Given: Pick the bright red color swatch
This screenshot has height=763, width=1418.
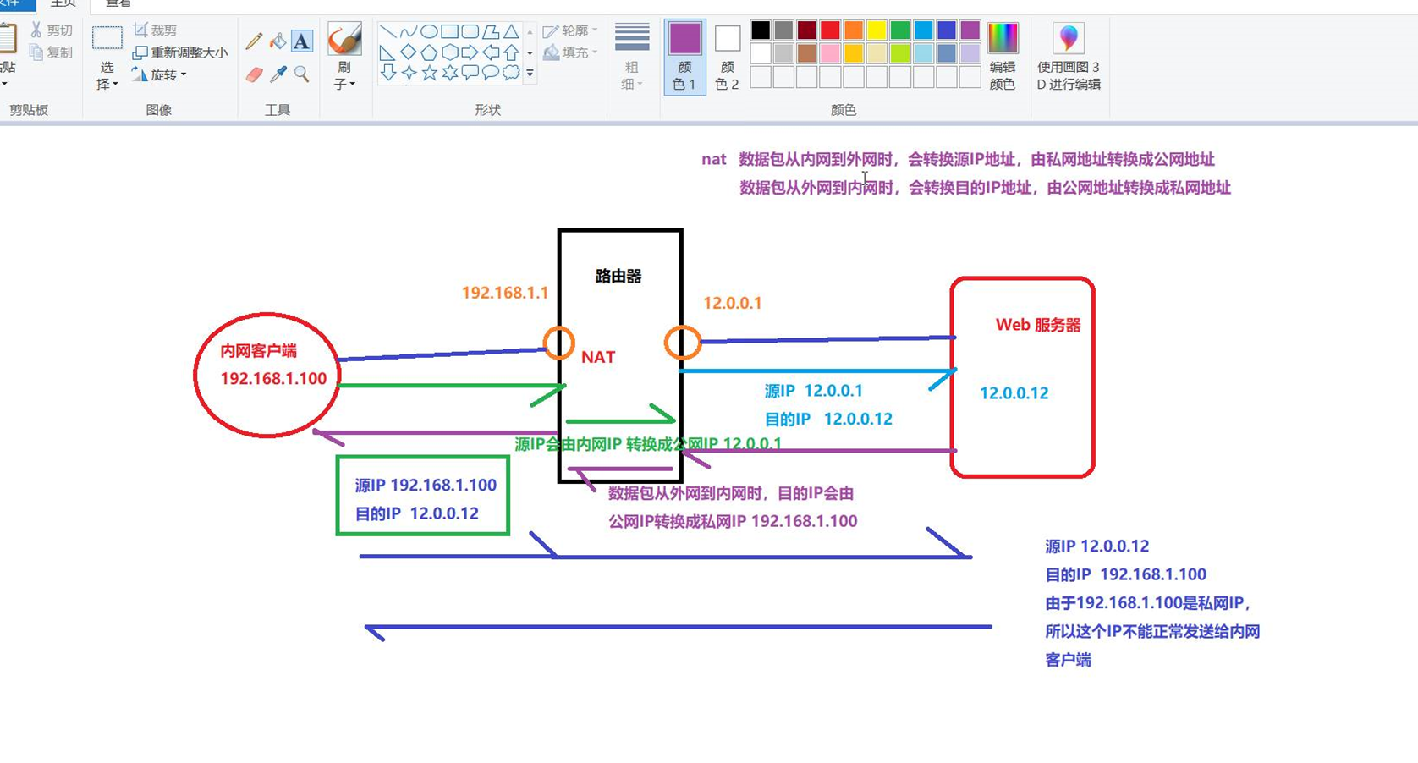Looking at the screenshot, I should point(830,30).
